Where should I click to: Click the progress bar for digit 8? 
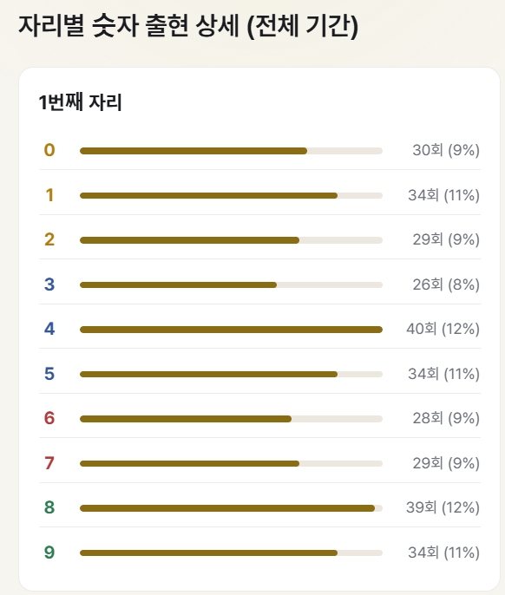click(231, 508)
